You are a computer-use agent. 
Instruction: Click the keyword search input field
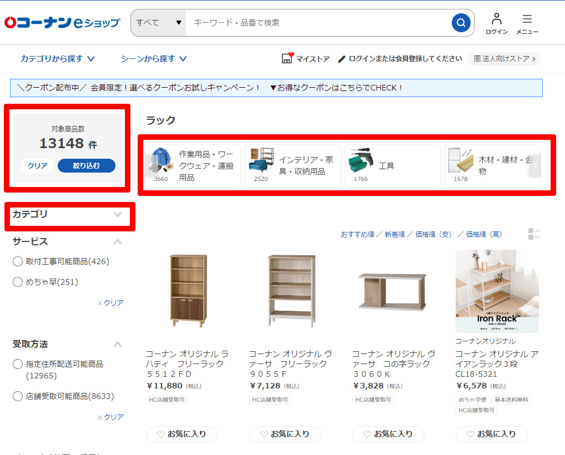[x=319, y=23]
